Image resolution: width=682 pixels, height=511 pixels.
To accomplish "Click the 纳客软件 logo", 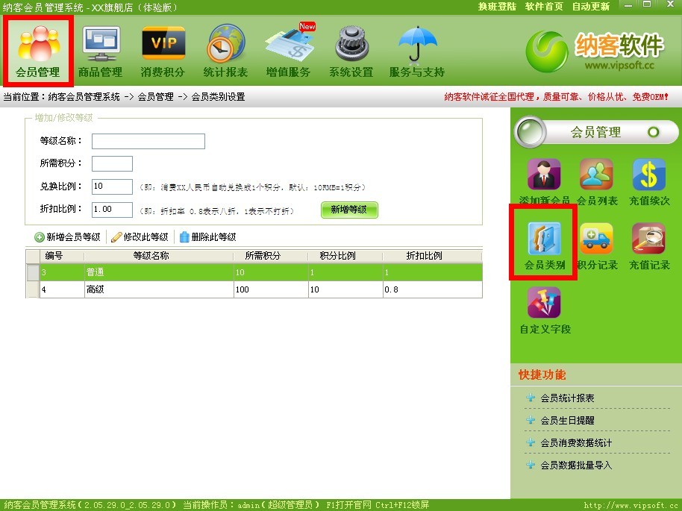I will point(595,51).
